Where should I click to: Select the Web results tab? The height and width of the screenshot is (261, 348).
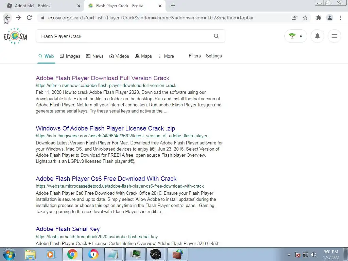(x=46, y=56)
